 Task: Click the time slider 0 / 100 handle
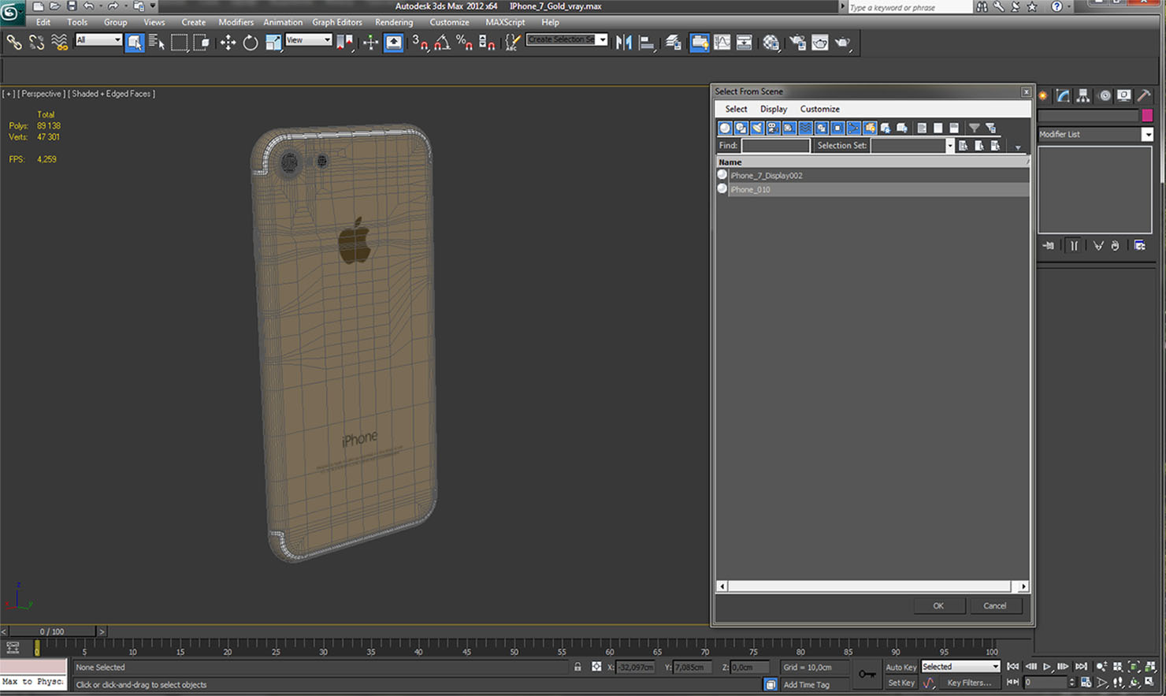tap(52, 631)
